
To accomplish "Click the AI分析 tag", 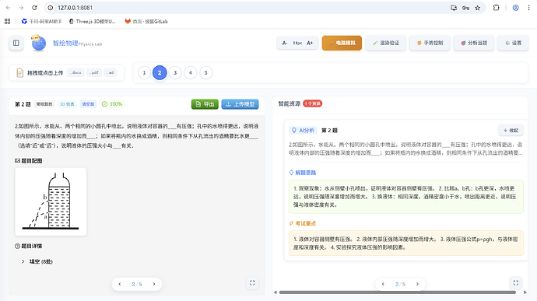I will [x=303, y=130].
